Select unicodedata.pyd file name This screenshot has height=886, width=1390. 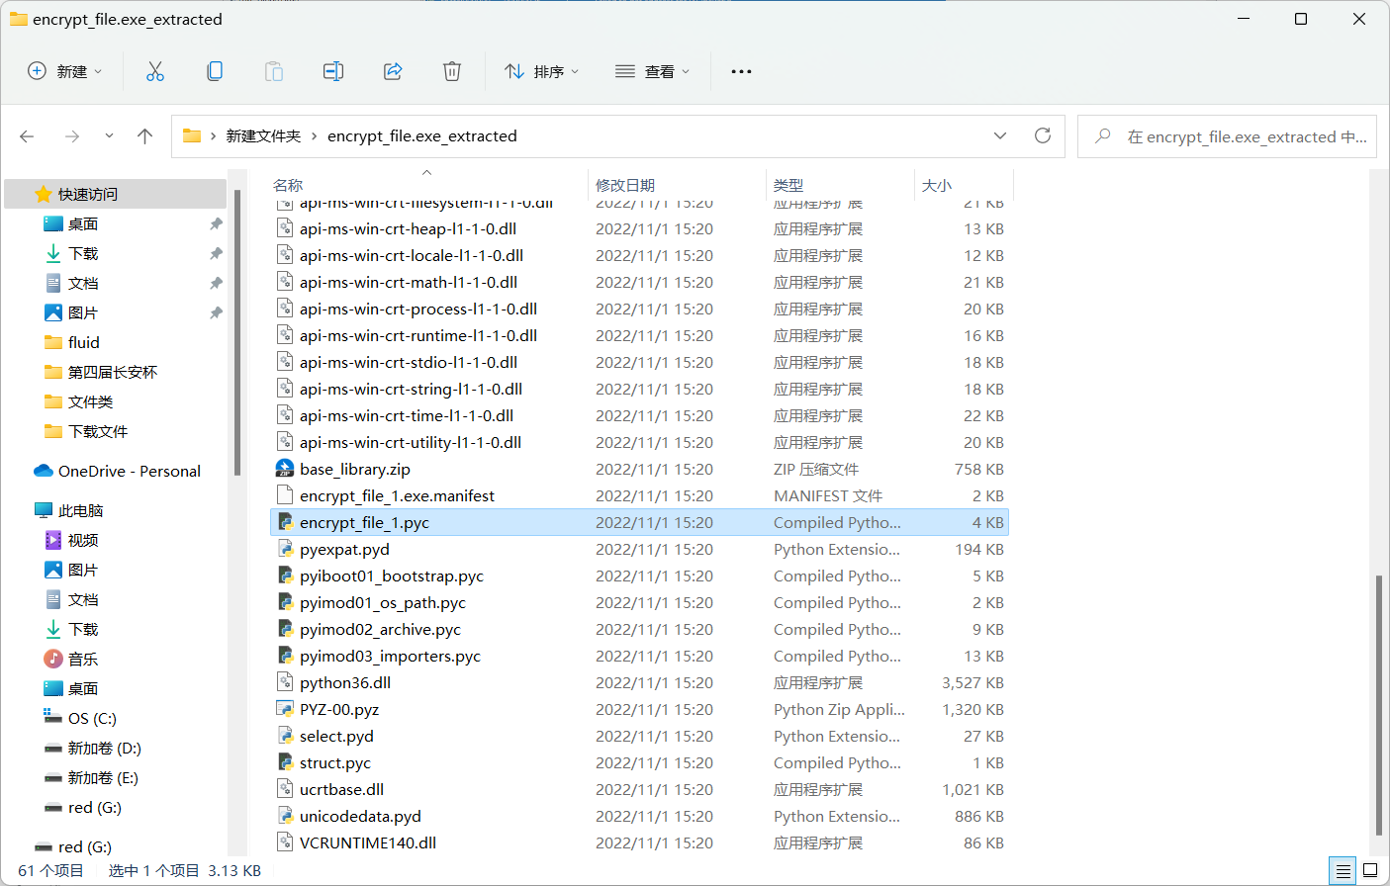[x=360, y=816]
